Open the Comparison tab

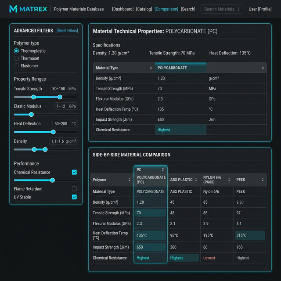point(166,9)
